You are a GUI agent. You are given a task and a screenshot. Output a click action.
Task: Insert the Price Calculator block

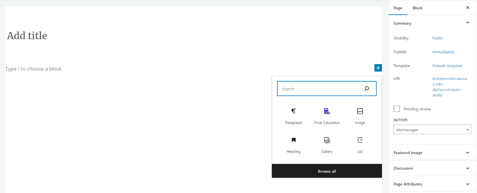coord(327,116)
